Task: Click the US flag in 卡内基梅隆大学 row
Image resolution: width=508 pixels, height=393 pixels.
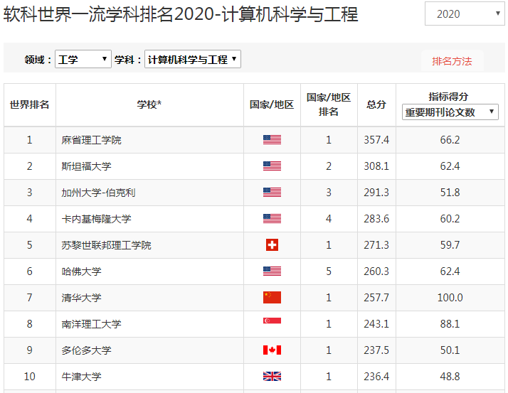Action: click(272, 218)
